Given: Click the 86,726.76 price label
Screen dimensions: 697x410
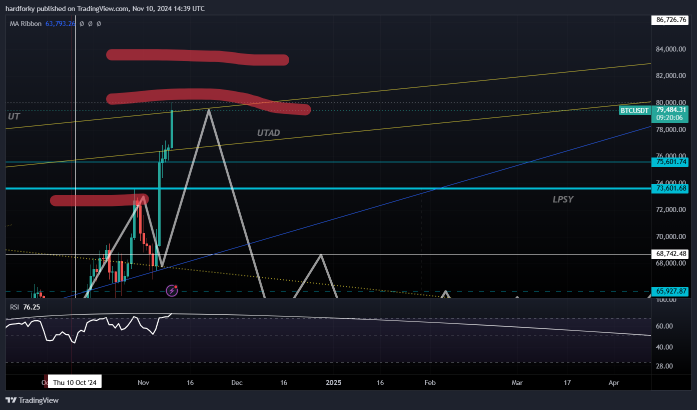Looking at the screenshot, I should [671, 20].
